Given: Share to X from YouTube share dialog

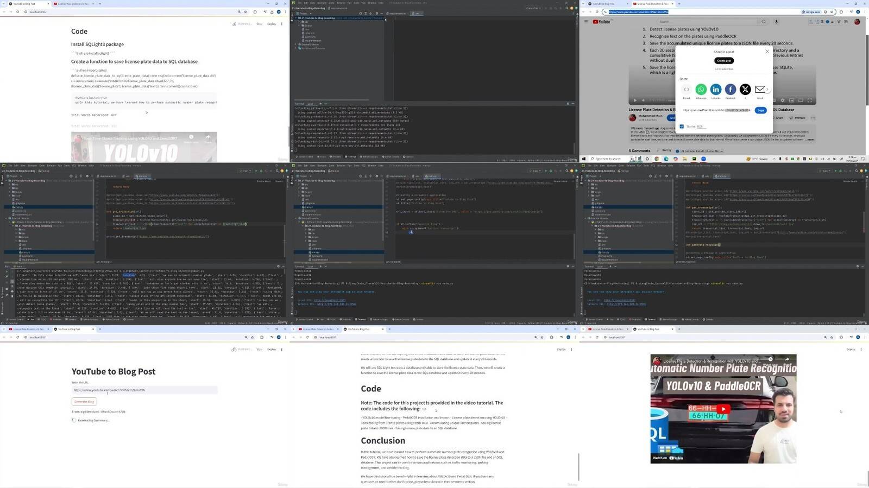Looking at the screenshot, I should [x=745, y=90].
